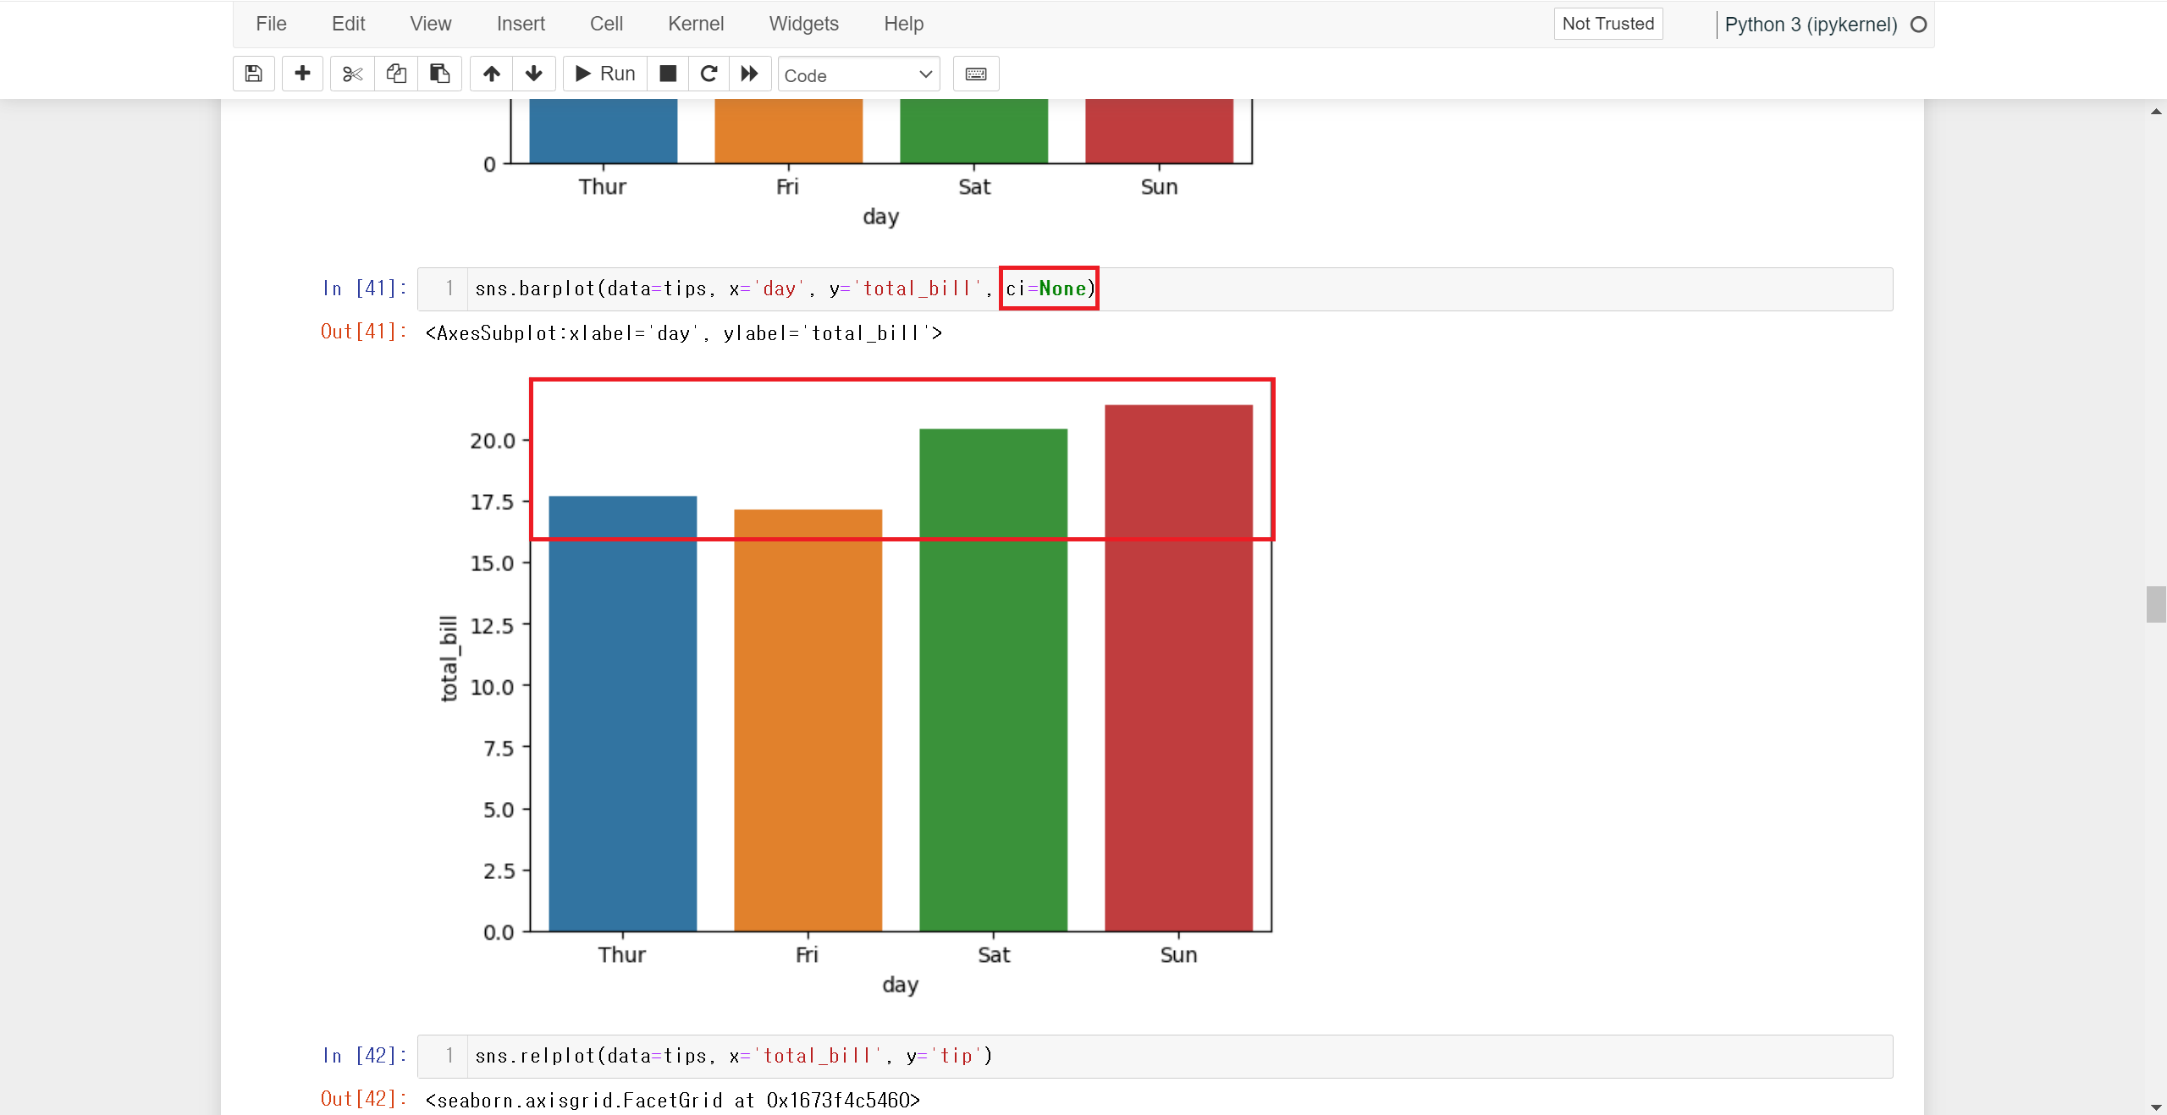Move selected cell down arrow

533,74
